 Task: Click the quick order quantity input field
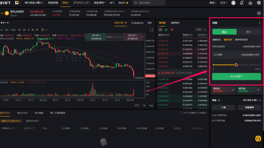[114, 37]
